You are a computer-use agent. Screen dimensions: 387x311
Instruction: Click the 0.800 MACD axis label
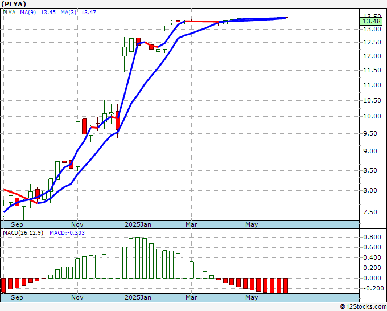pos(372,238)
